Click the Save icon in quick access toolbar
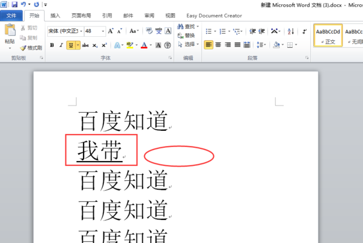The image size is (363, 243). [x=15, y=4]
